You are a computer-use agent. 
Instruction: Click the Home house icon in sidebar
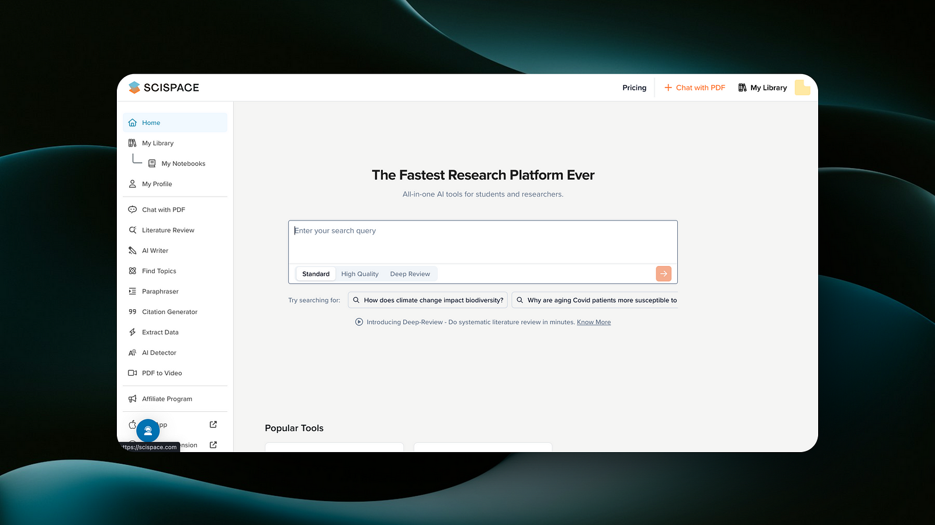point(133,123)
